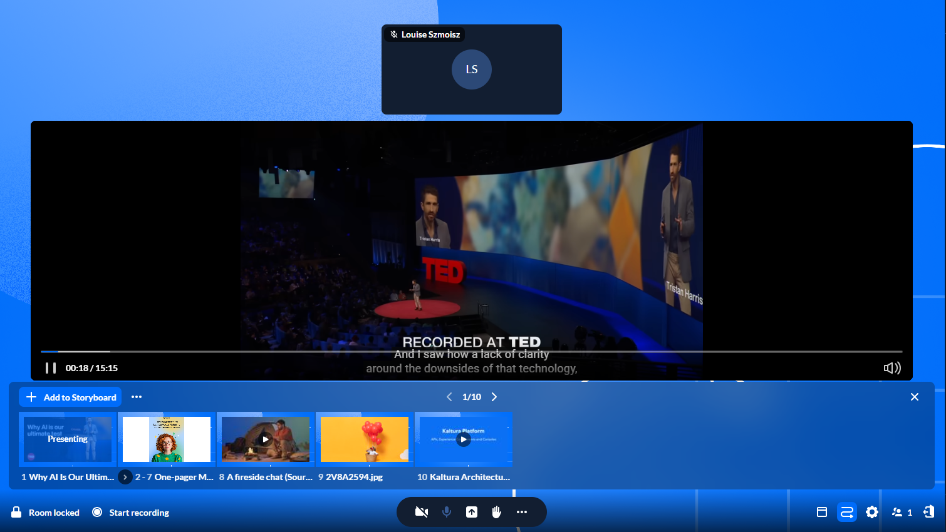Select the fireside chat video thumbnail
This screenshot has width=946, height=532.
[x=266, y=439]
